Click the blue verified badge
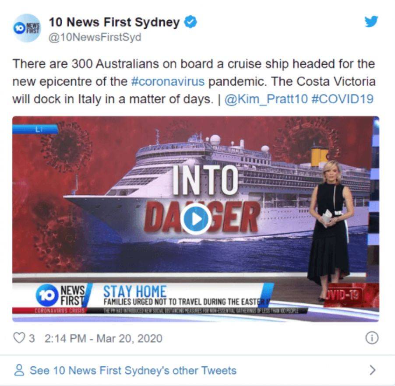Screen dimensions: 395x386 [x=190, y=22]
